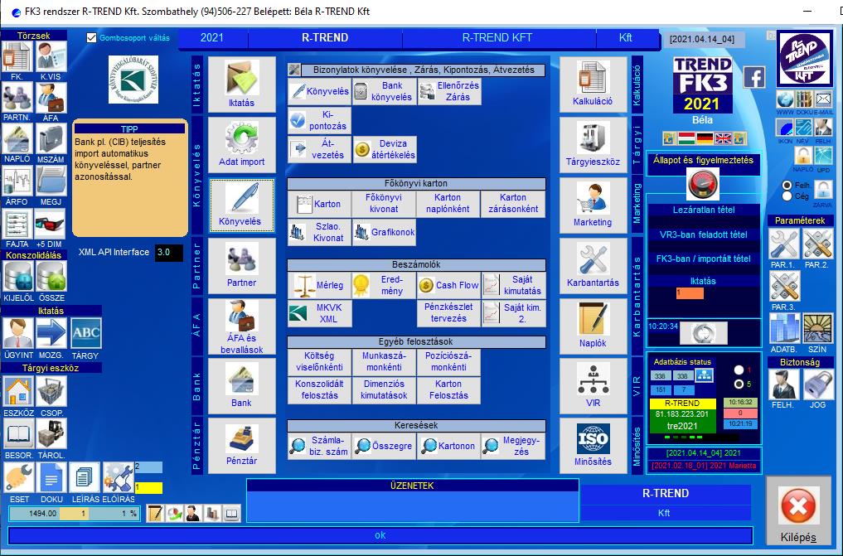This screenshot has width=843, height=556.
Task: Open the Tárgyieszköz module
Action: coord(593,144)
